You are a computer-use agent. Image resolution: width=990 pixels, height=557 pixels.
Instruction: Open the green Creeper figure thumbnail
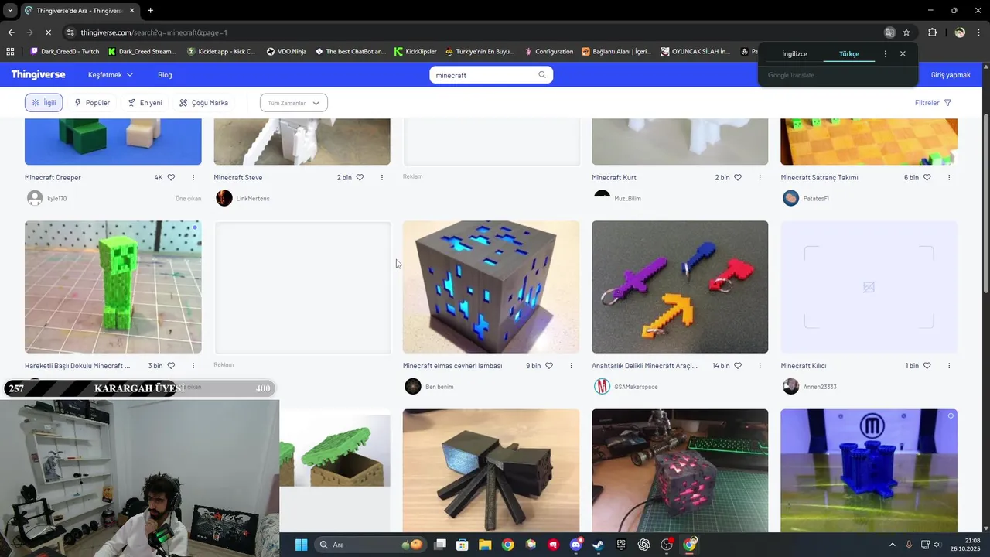(113, 287)
